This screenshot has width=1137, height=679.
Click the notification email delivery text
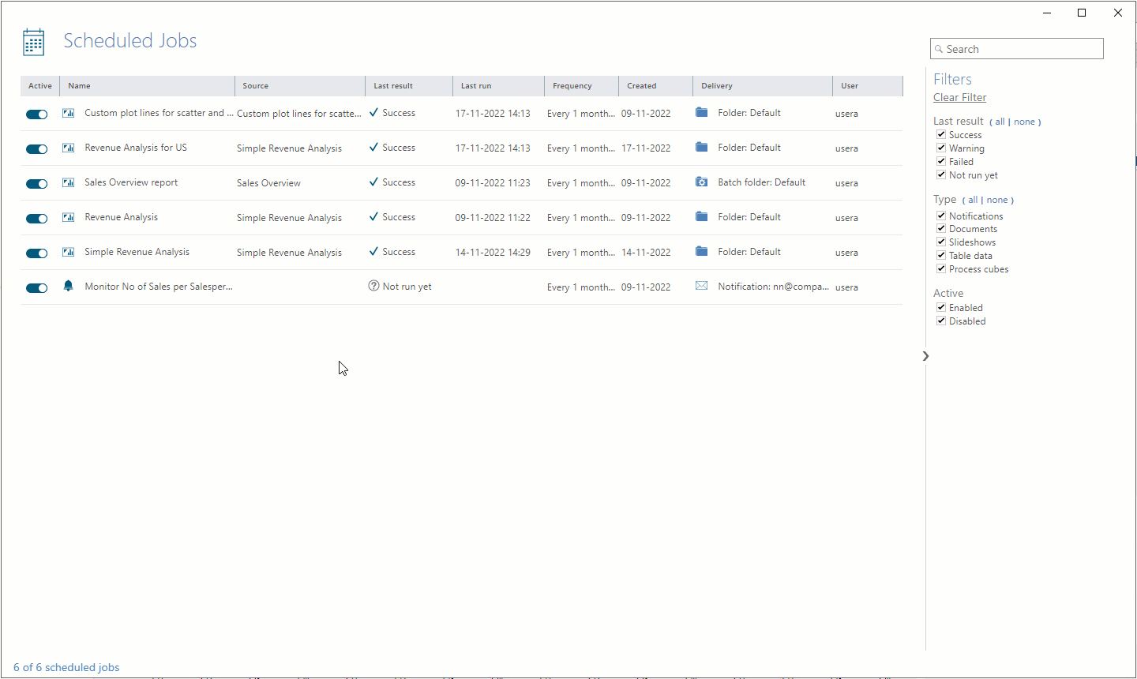coord(773,287)
